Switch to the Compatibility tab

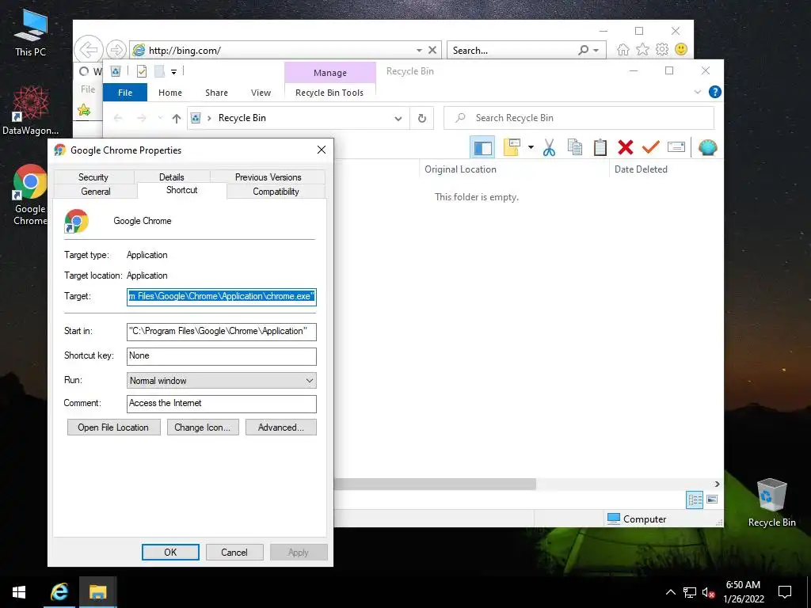click(x=276, y=192)
